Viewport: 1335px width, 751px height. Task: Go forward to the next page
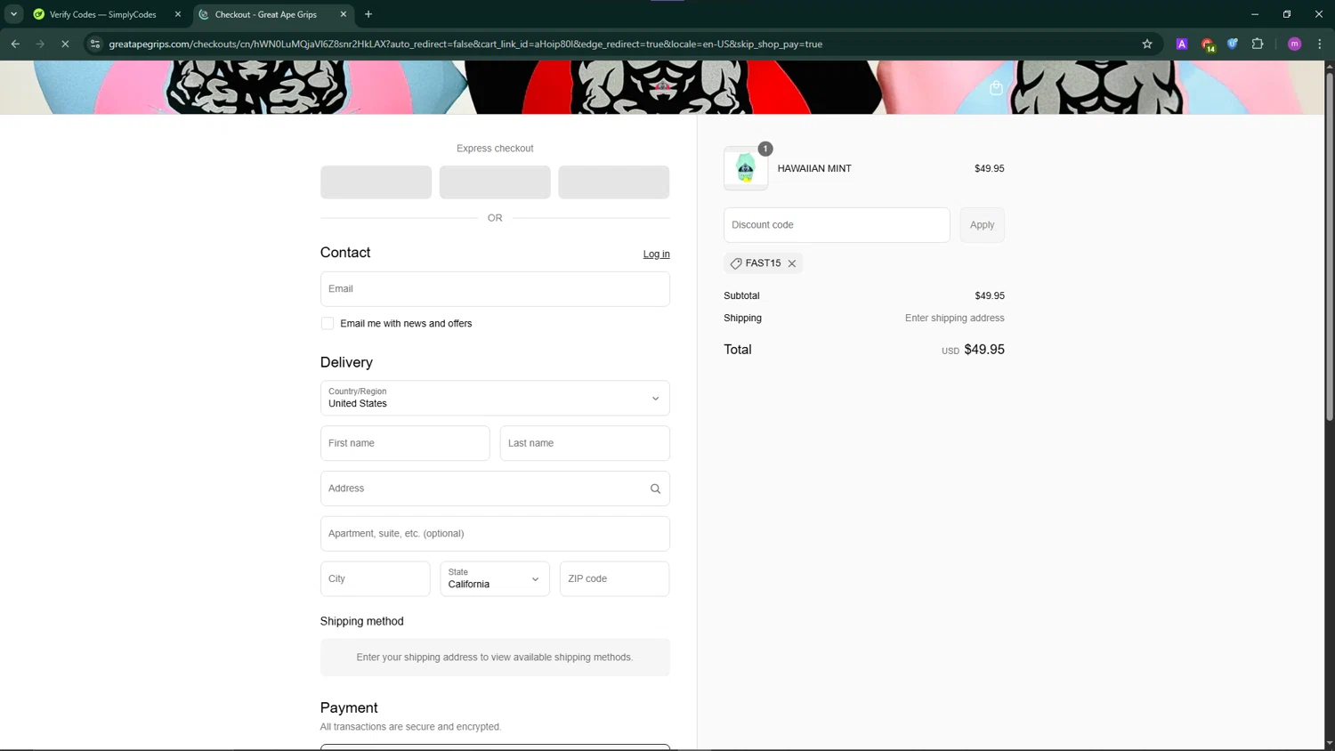pos(40,44)
